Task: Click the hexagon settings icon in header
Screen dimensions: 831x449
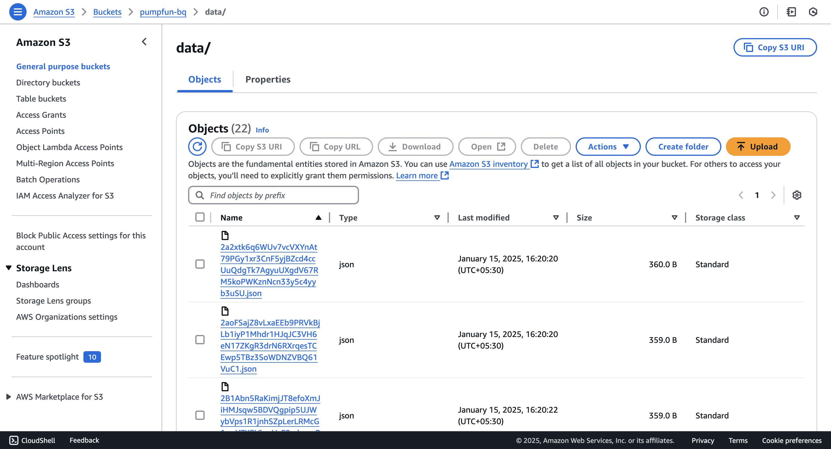Action: coord(813,12)
